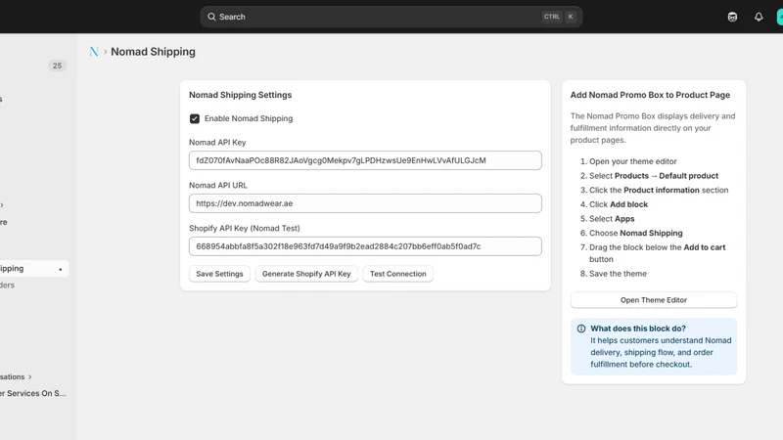Click 'What does this block do?' text

(x=638, y=329)
